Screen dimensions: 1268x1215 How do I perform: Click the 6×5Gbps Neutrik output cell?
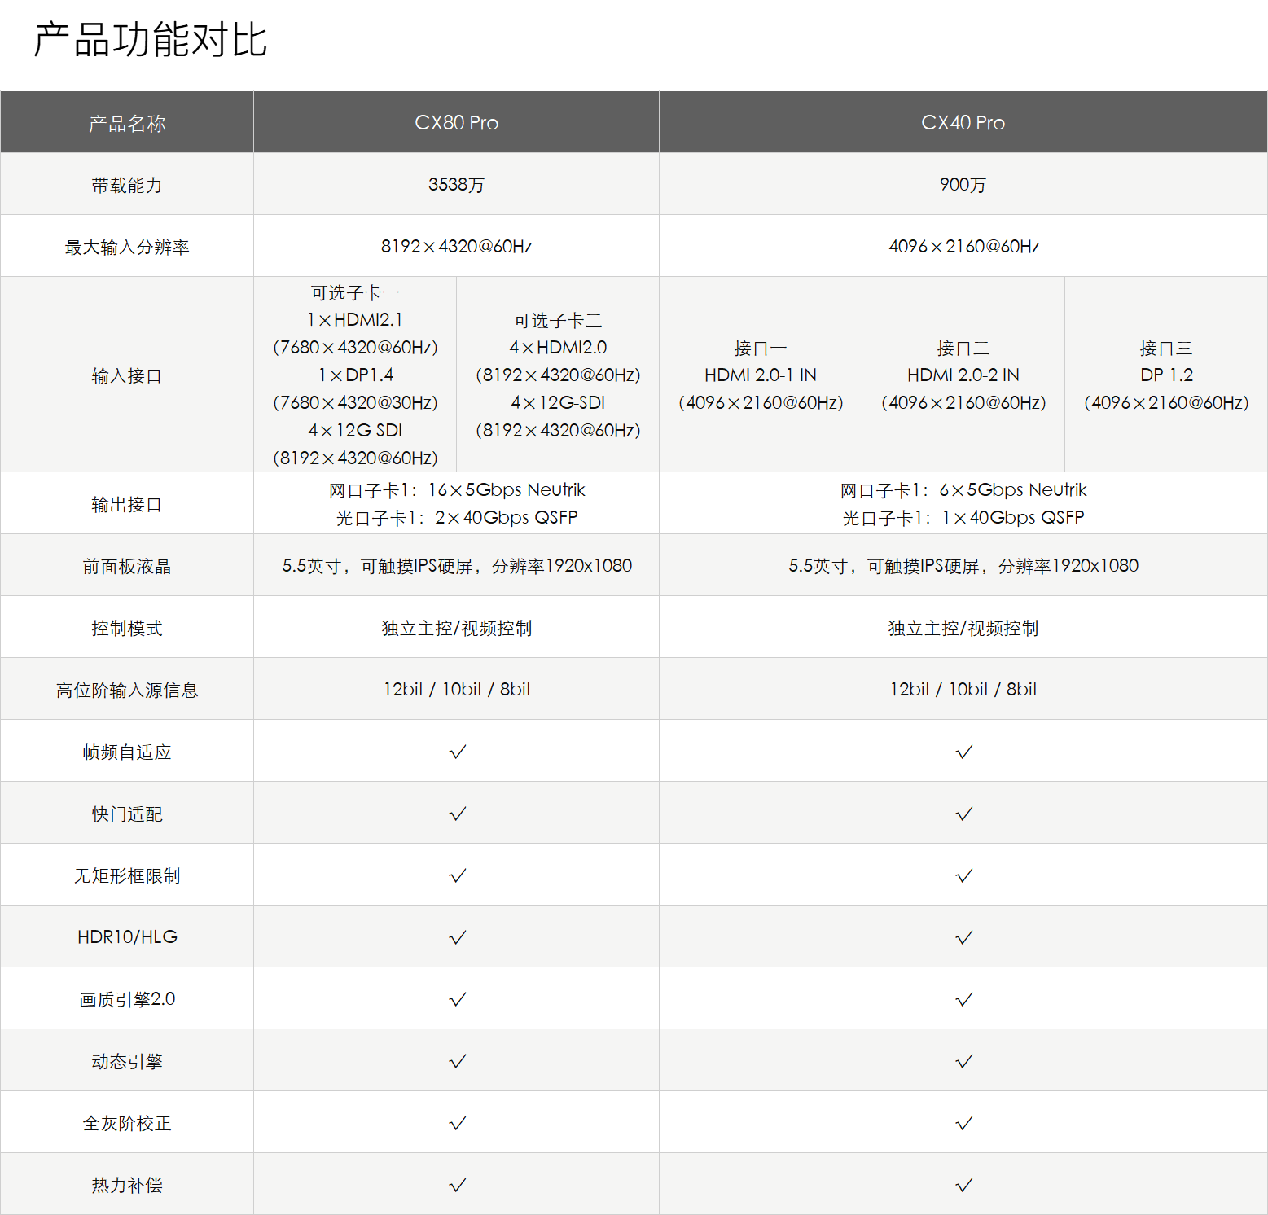(x=963, y=503)
